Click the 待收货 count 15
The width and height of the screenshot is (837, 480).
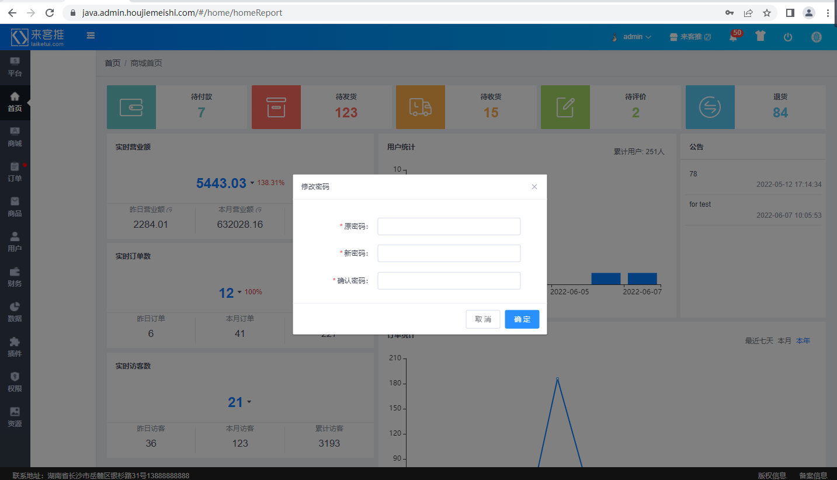[x=491, y=113]
